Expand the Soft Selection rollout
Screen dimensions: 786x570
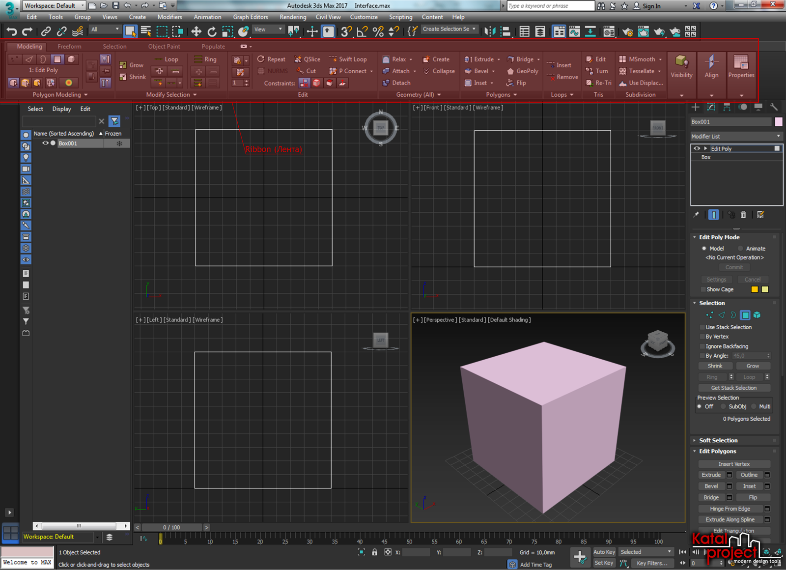(718, 441)
